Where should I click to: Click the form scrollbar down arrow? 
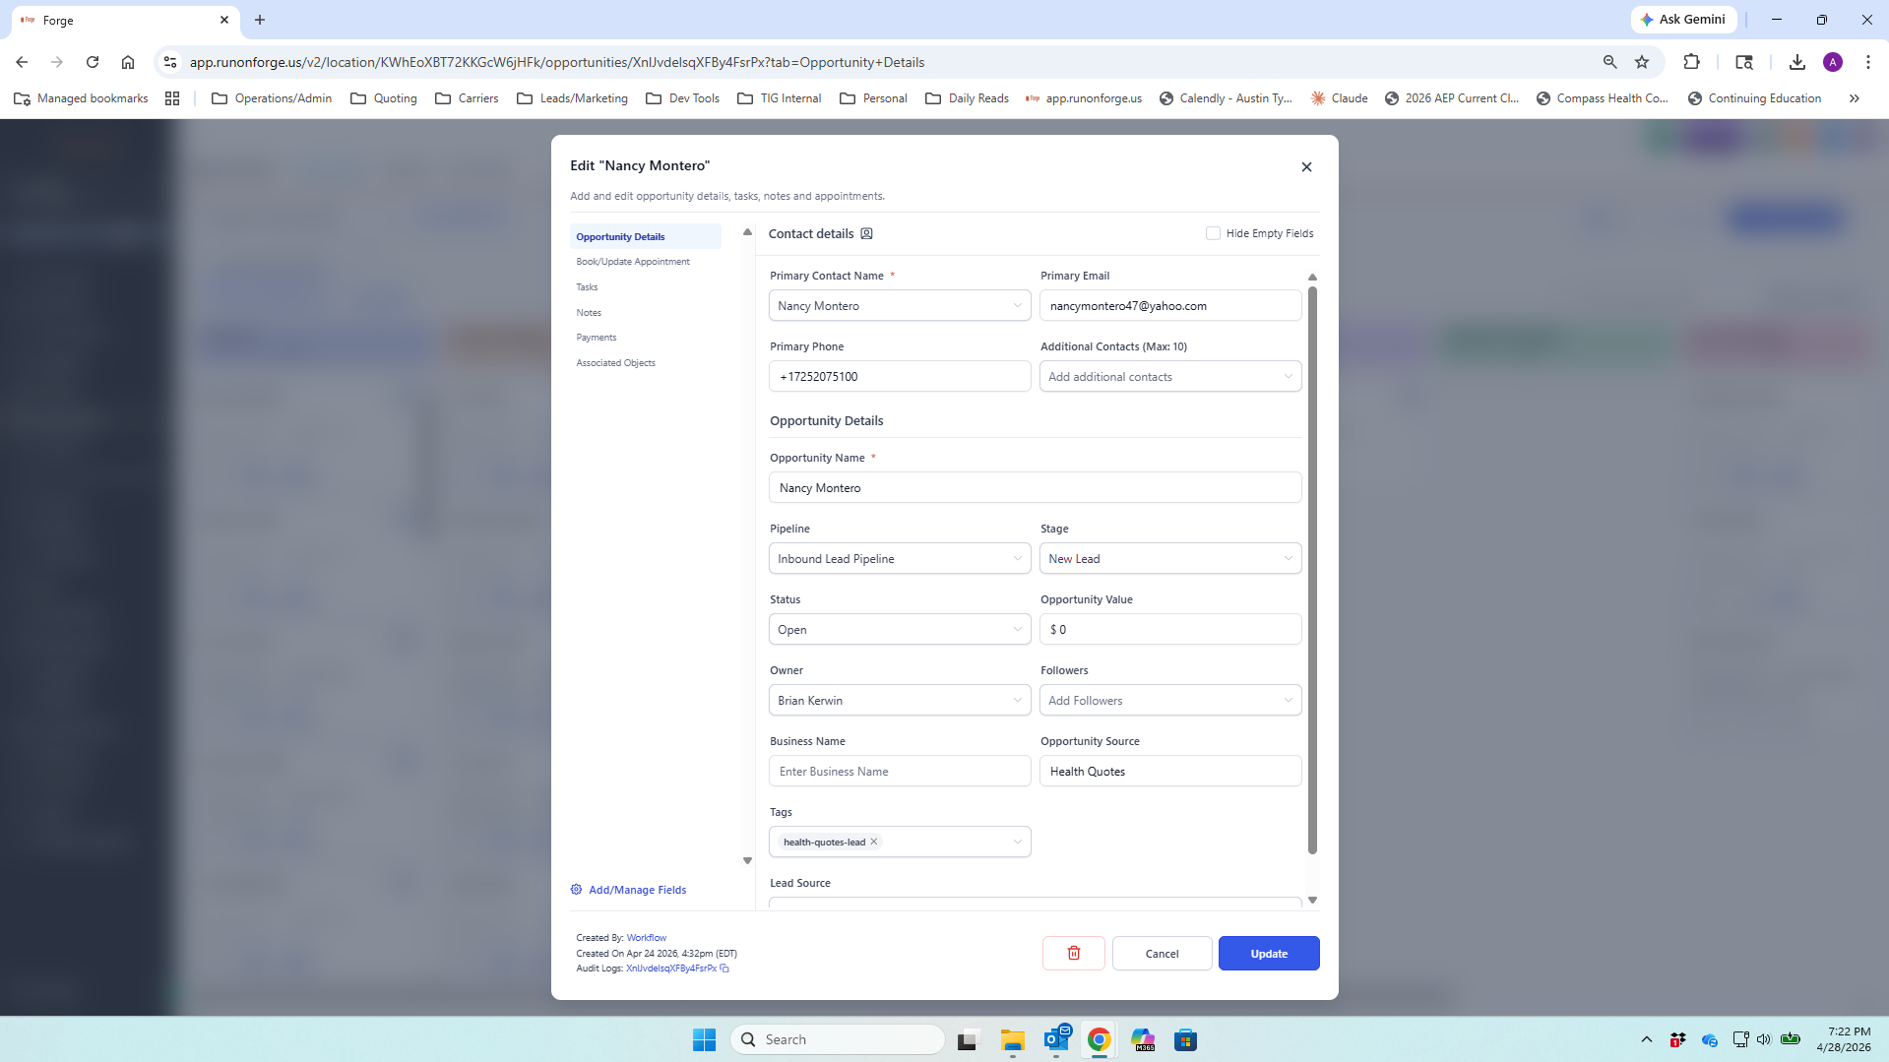click(1312, 901)
